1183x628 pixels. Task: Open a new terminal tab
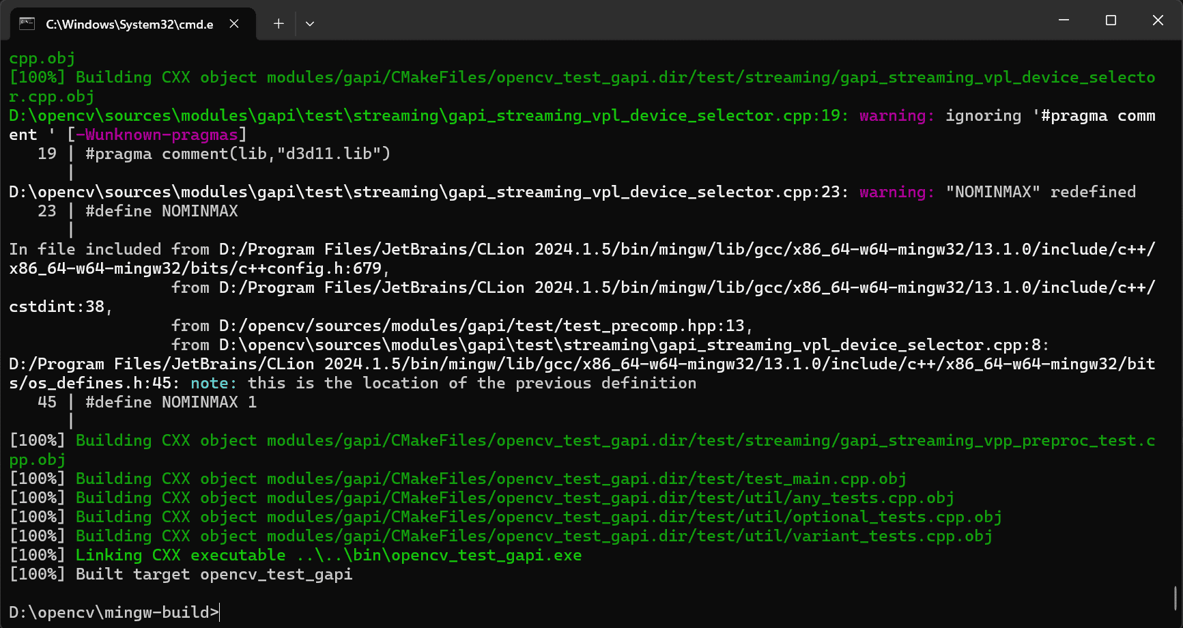(x=279, y=24)
